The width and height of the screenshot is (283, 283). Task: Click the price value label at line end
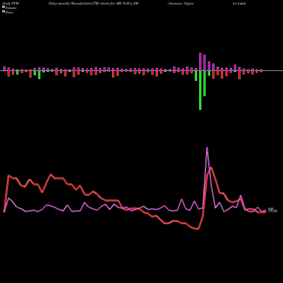(273, 211)
